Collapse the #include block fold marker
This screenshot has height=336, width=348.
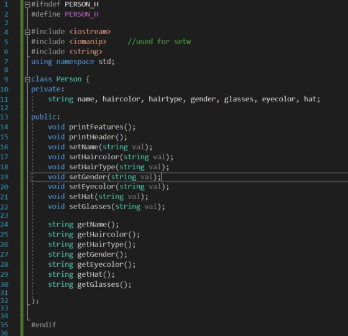tap(27, 32)
